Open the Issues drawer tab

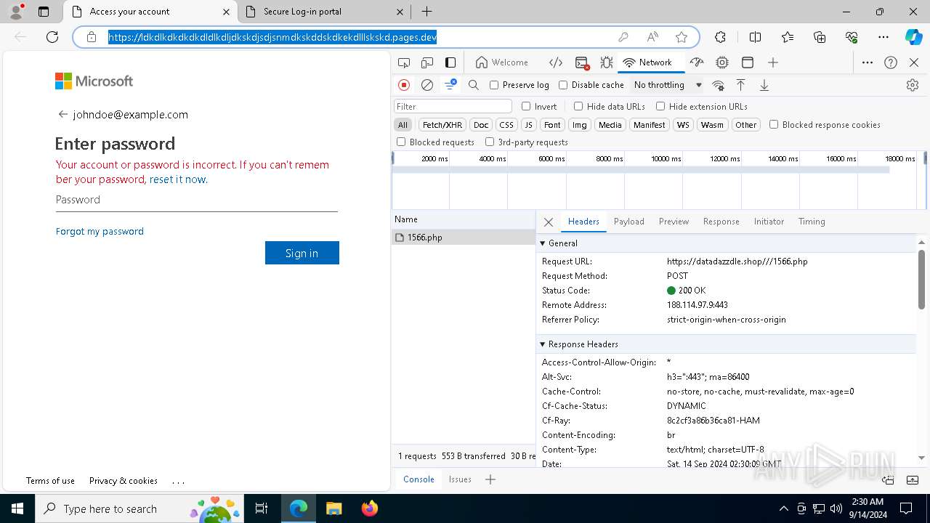460,479
